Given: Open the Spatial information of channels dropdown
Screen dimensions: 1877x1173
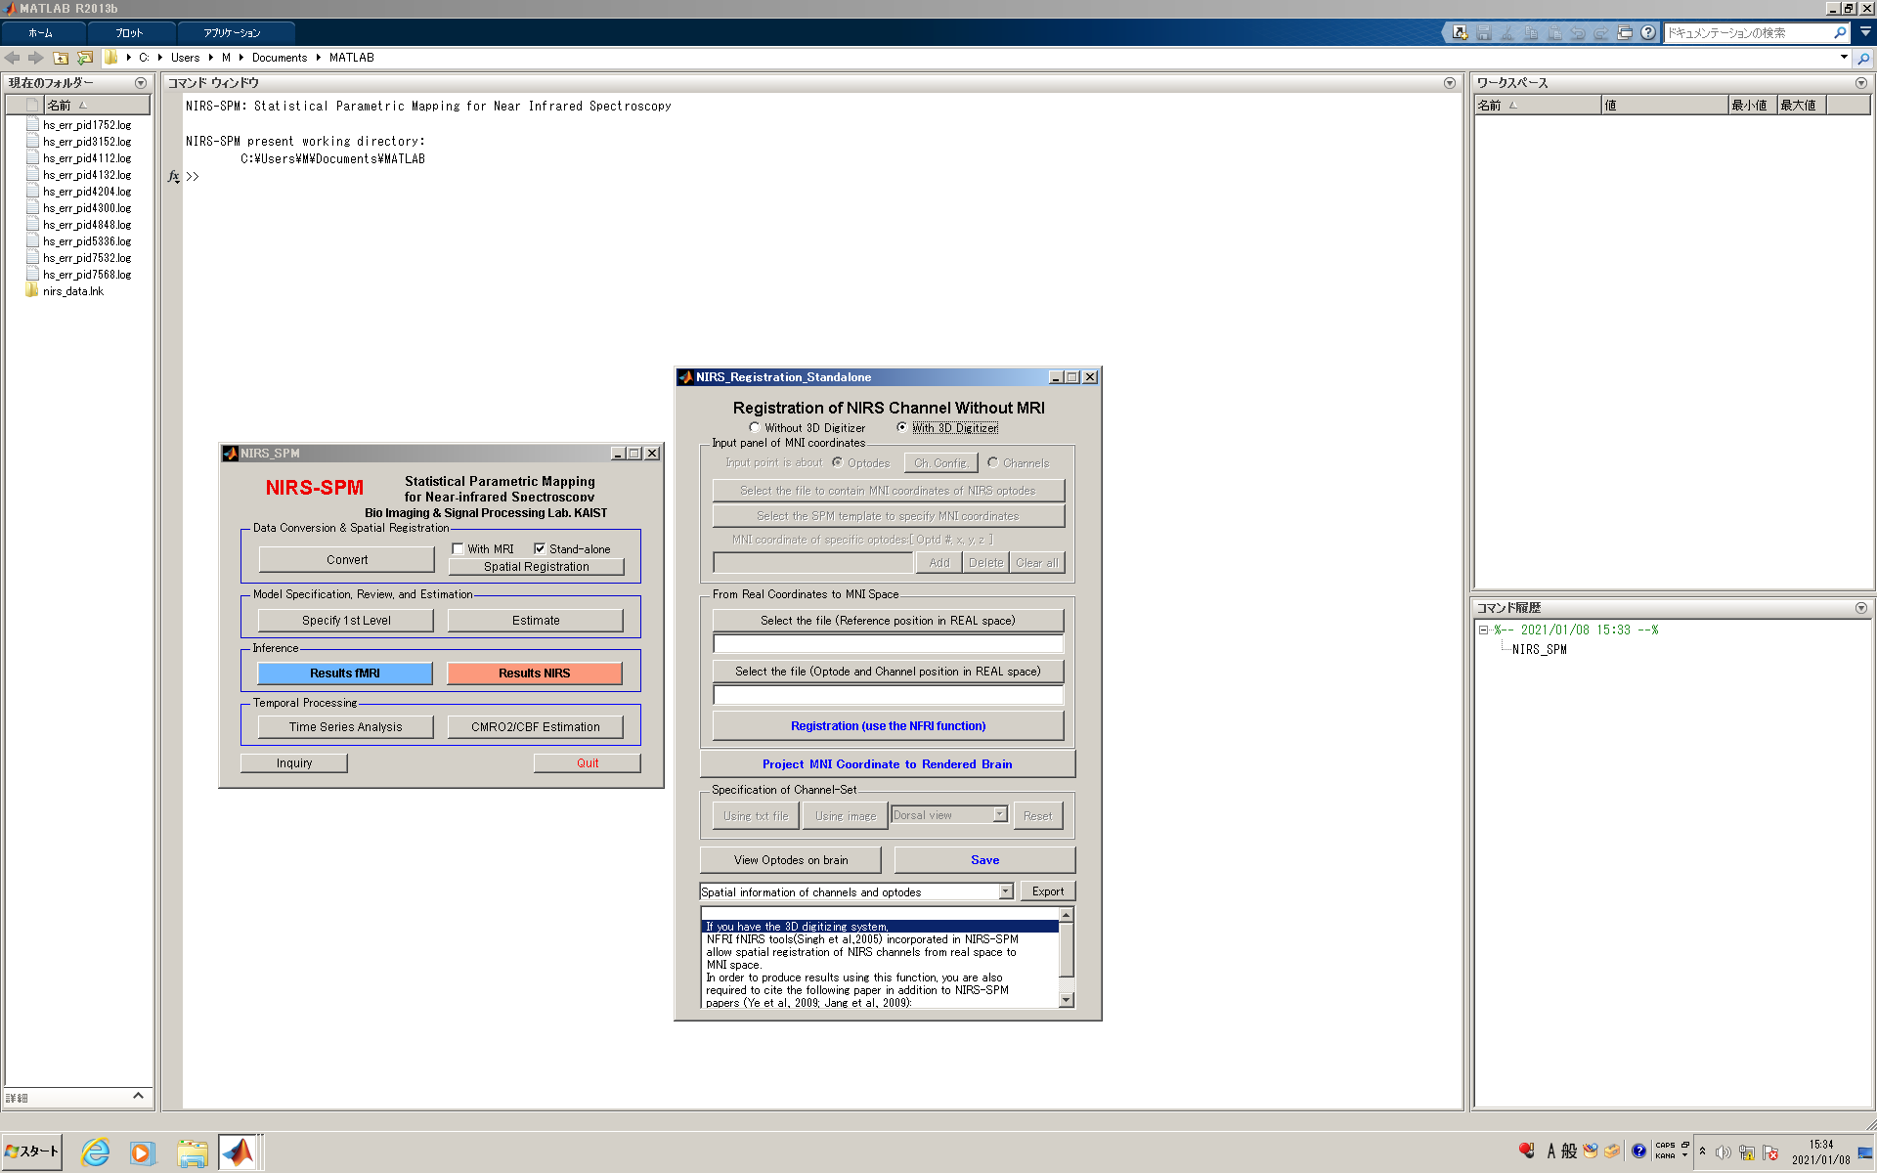Looking at the screenshot, I should point(1005,891).
